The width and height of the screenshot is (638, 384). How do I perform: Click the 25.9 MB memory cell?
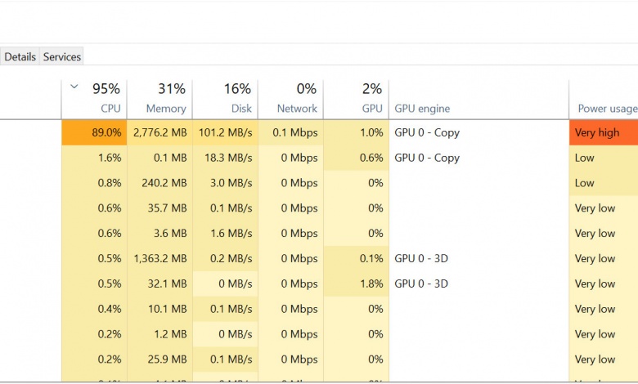click(159, 359)
